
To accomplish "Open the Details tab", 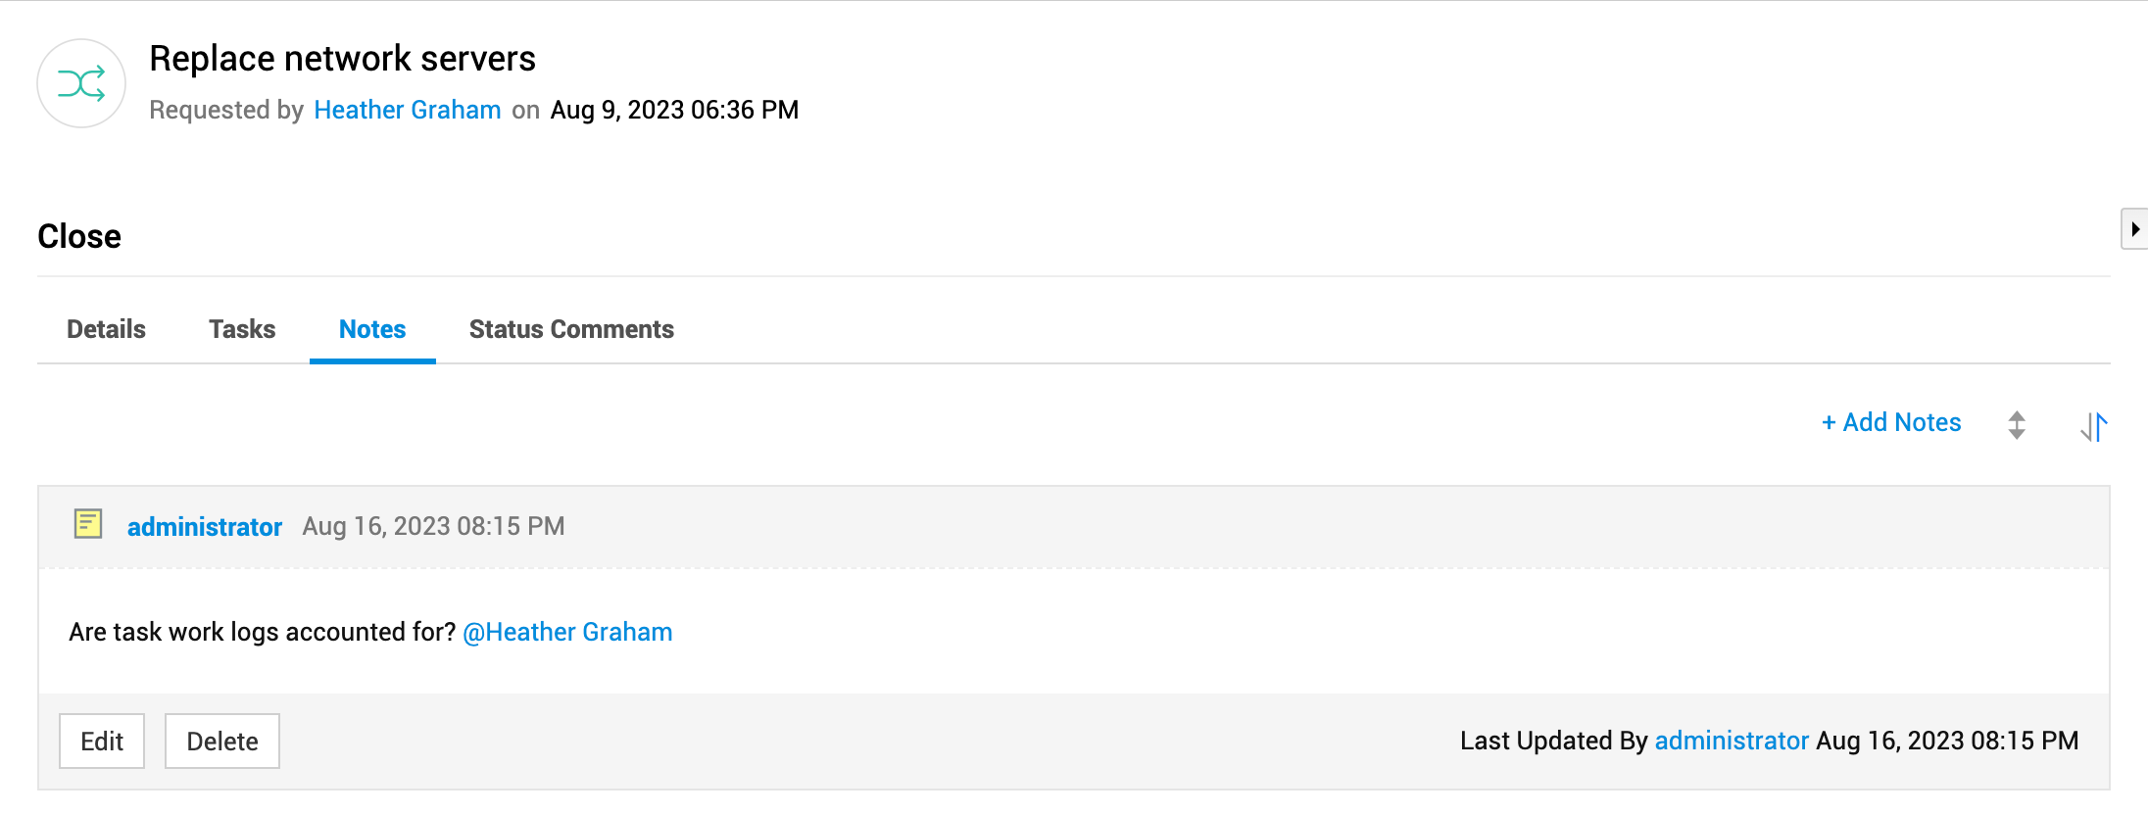I will point(106,329).
